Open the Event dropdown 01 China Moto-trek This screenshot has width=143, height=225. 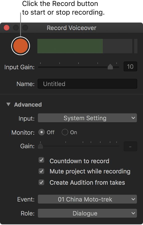point(87,199)
